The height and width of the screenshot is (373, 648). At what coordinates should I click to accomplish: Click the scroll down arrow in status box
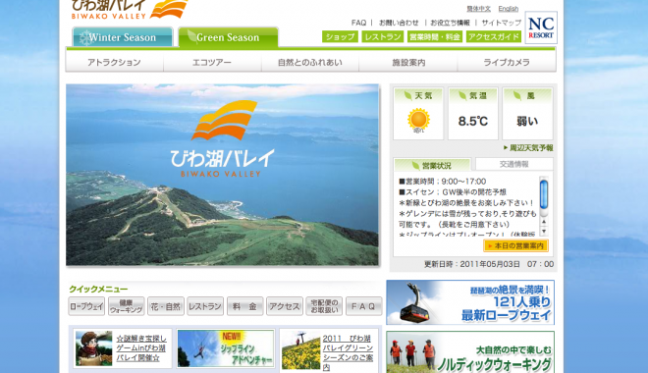coord(544,232)
